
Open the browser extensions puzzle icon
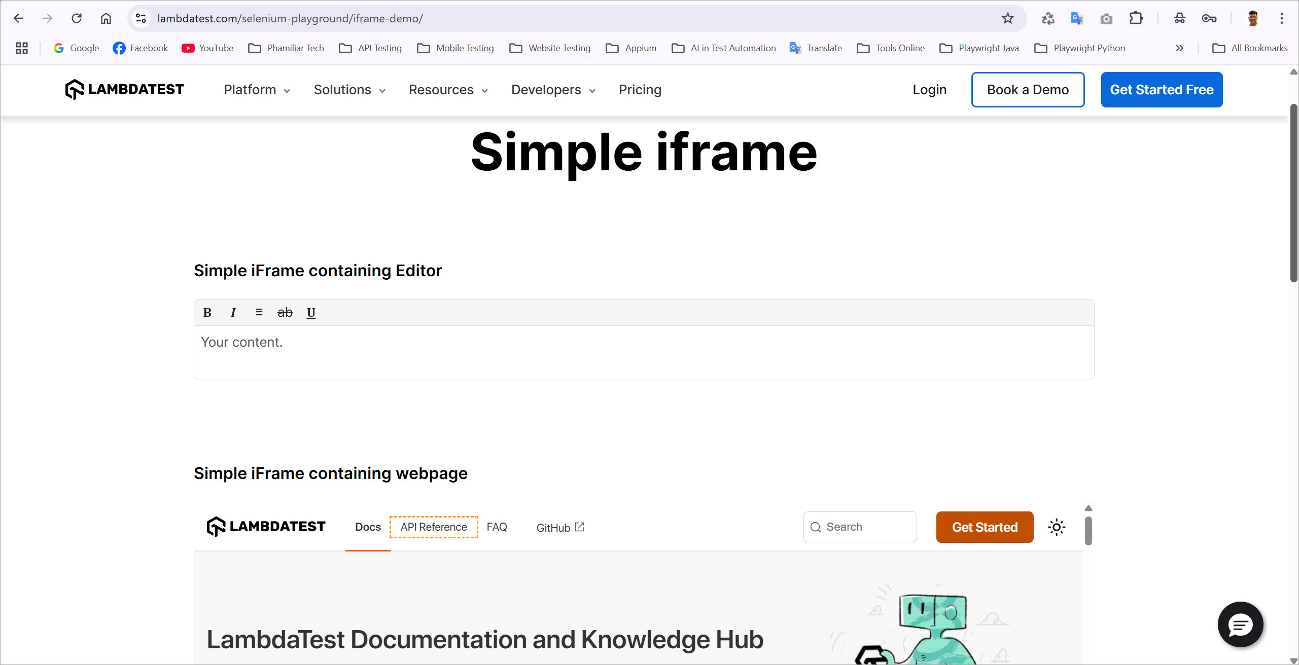[x=1136, y=19]
